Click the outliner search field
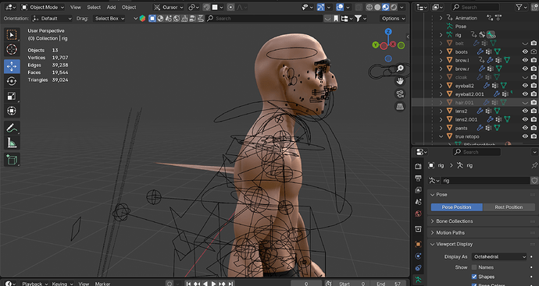This screenshot has height=286, width=539. click(x=476, y=7)
